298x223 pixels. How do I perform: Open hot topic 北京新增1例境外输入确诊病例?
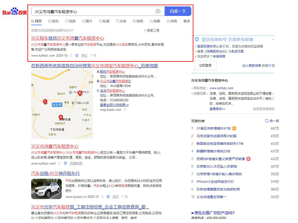(219, 174)
